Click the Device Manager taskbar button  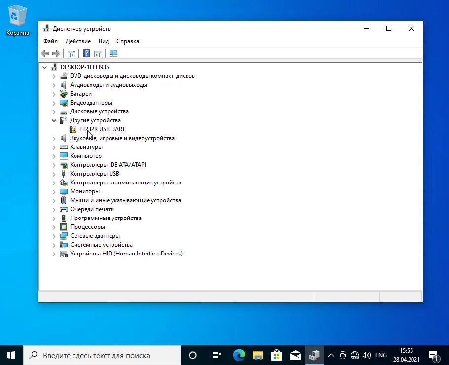coord(314,355)
